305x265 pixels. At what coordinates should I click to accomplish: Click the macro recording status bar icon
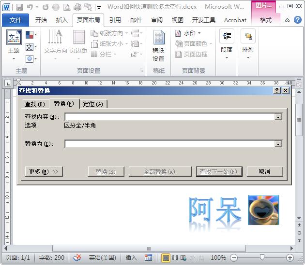pyautogui.click(x=148, y=258)
